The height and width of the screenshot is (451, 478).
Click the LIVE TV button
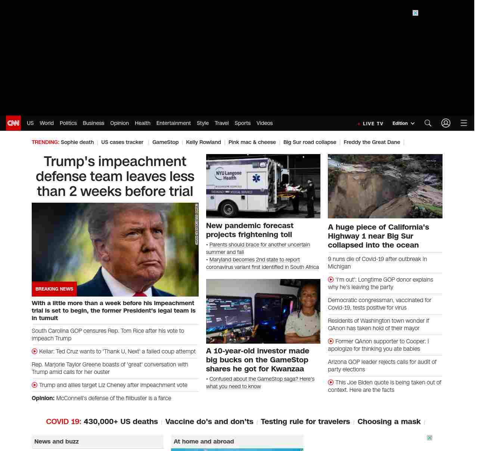[x=370, y=123]
